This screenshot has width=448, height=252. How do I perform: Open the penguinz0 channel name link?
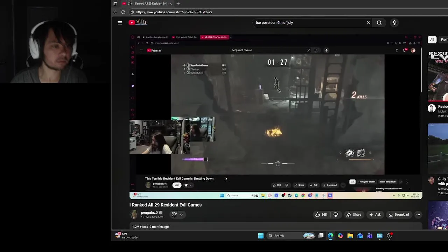[x=149, y=212]
